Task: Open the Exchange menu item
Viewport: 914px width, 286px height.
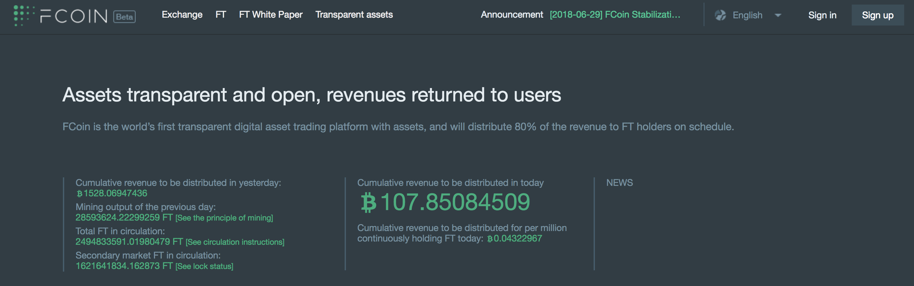Action: 182,14
